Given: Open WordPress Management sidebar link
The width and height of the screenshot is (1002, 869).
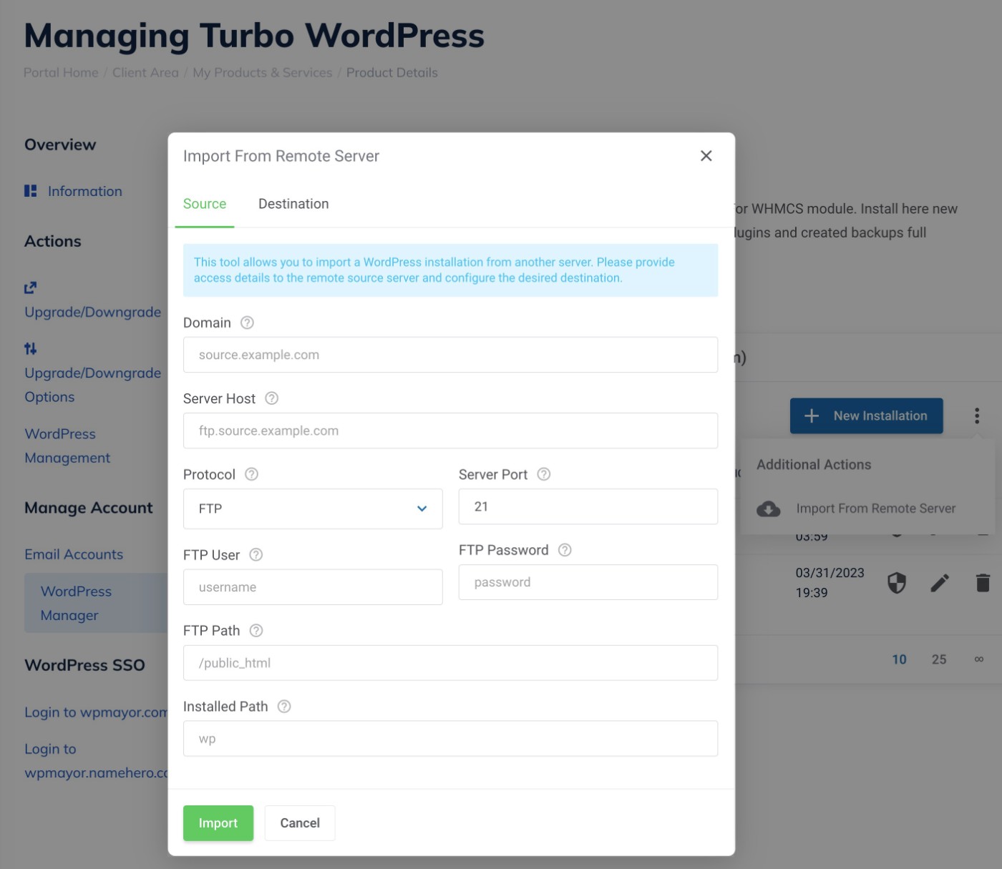Looking at the screenshot, I should pyautogui.click(x=67, y=446).
